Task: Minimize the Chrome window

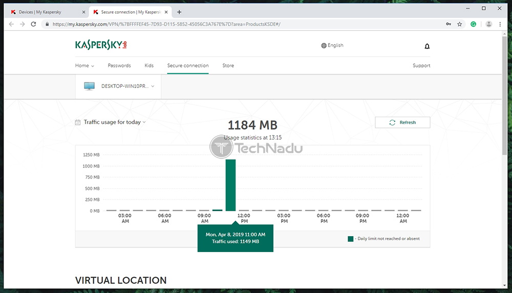Action: tap(468, 9)
